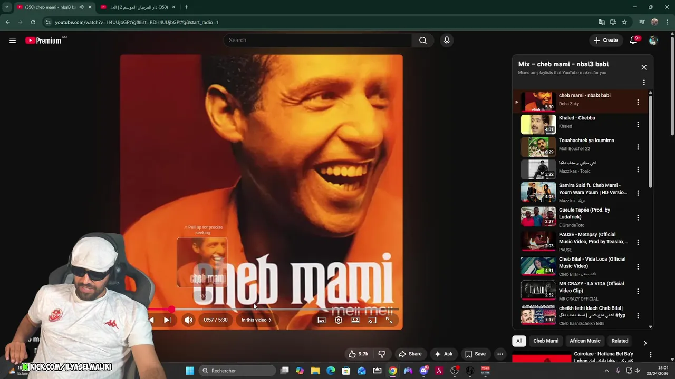This screenshot has height=379, width=675.
Task: Open options for 'Khaled - Chebba' item
Action: (638, 125)
